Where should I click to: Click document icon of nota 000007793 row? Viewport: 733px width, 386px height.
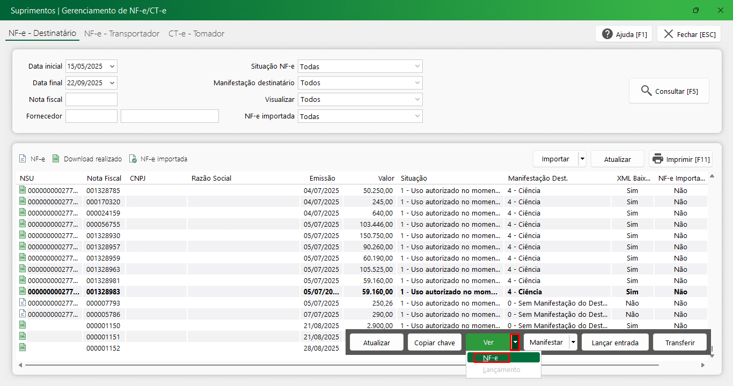pyautogui.click(x=23, y=303)
